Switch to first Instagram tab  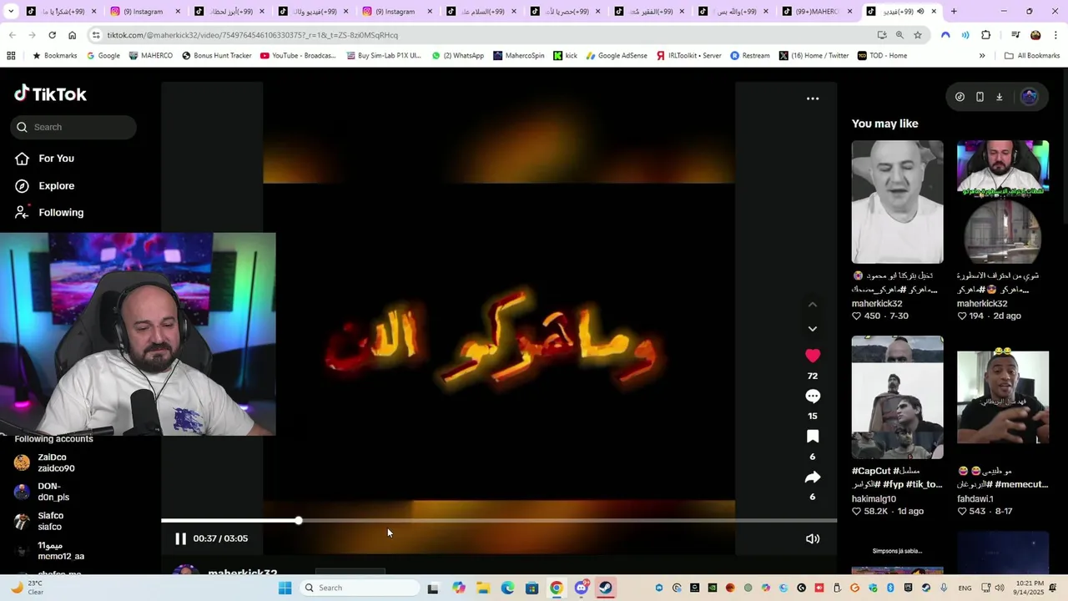click(144, 12)
